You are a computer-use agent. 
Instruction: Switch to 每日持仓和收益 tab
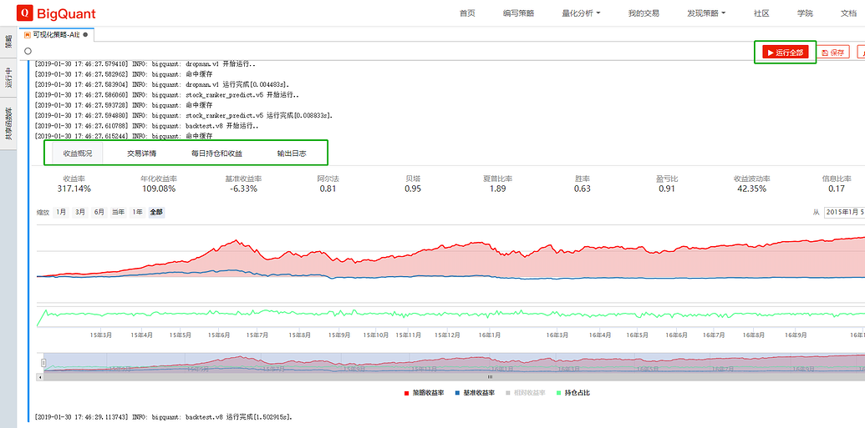pyautogui.click(x=216, y=154)
